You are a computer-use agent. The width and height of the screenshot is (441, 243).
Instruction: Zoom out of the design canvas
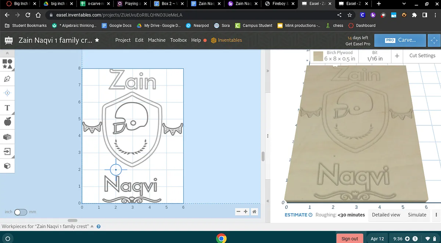pyautogui.click(x=238, y=211)
